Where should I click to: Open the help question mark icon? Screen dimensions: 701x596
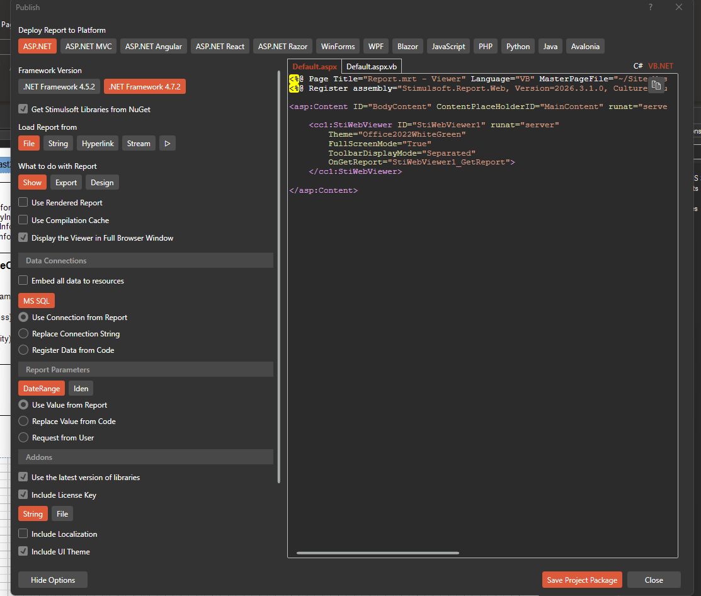click(x=651, y=7)
